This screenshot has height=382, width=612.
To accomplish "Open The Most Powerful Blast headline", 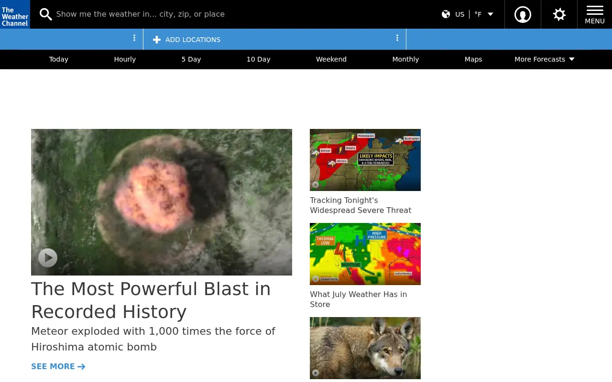I will coord(151,300).
